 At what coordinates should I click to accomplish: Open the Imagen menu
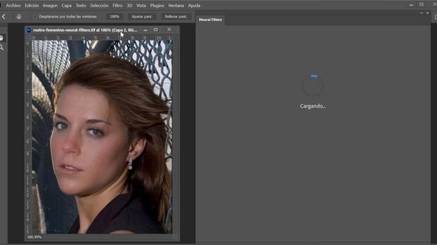pos(50,5)
